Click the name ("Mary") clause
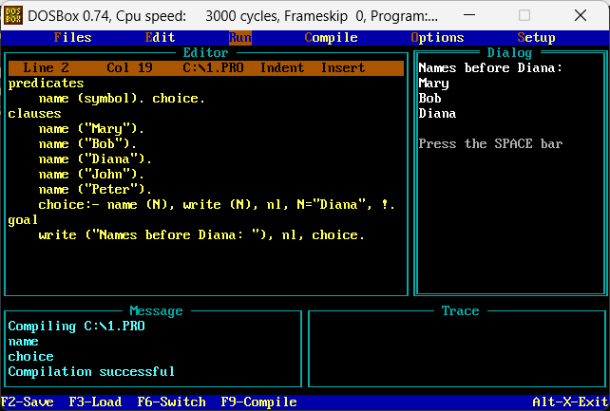 [x=91, y=128]
